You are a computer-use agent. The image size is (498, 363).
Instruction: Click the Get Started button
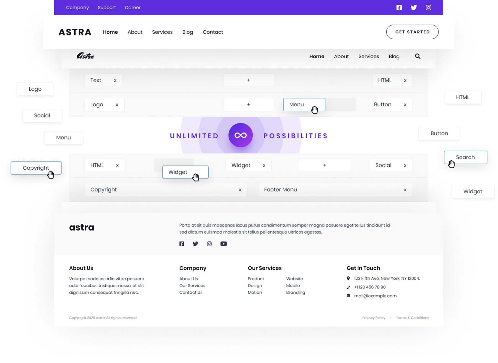(412, 32)
